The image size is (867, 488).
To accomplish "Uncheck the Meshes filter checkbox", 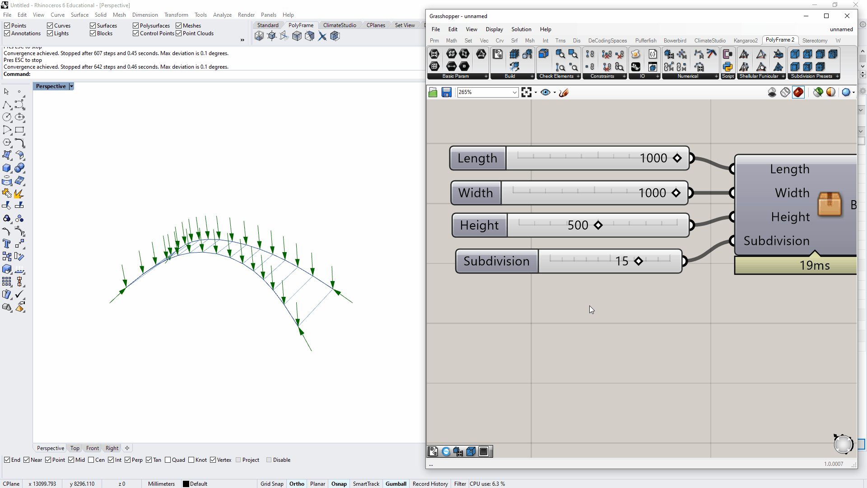I will [179, 26].
